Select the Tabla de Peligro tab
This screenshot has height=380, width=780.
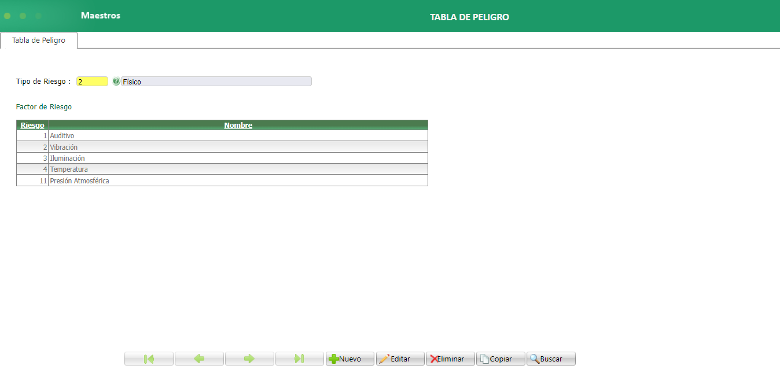(x=39, y=40)
